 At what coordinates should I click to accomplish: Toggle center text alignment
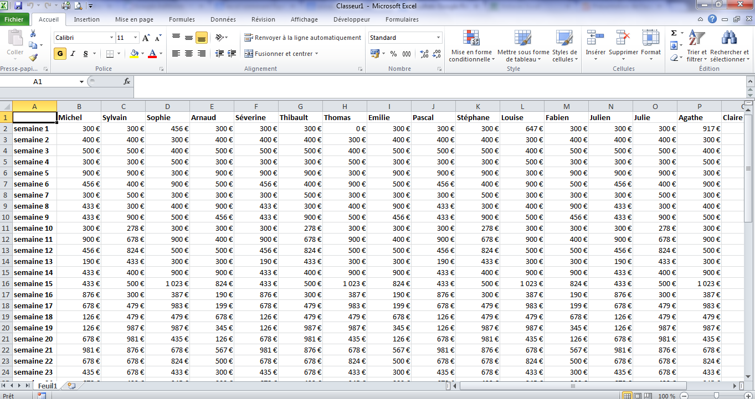189,54
